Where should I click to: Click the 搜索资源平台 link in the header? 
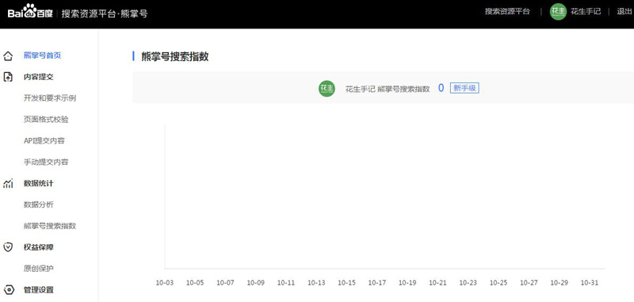pos(507,12)
